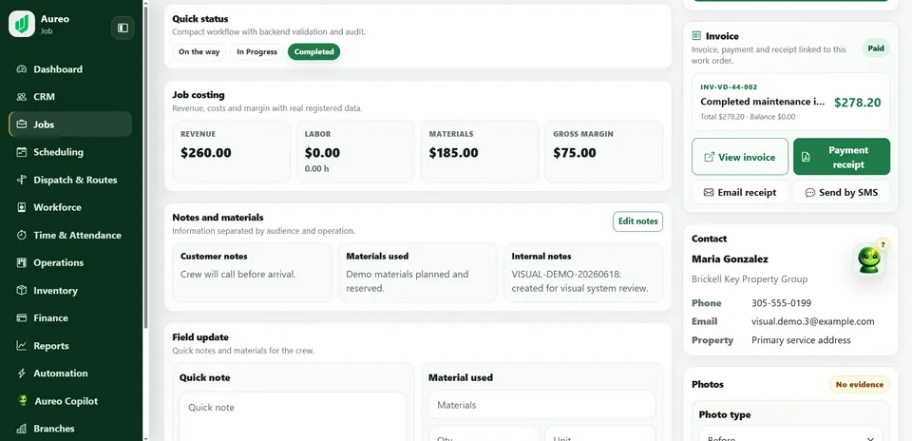
Task: Click invoice number INV-VD-44-002
Action: 729,87
